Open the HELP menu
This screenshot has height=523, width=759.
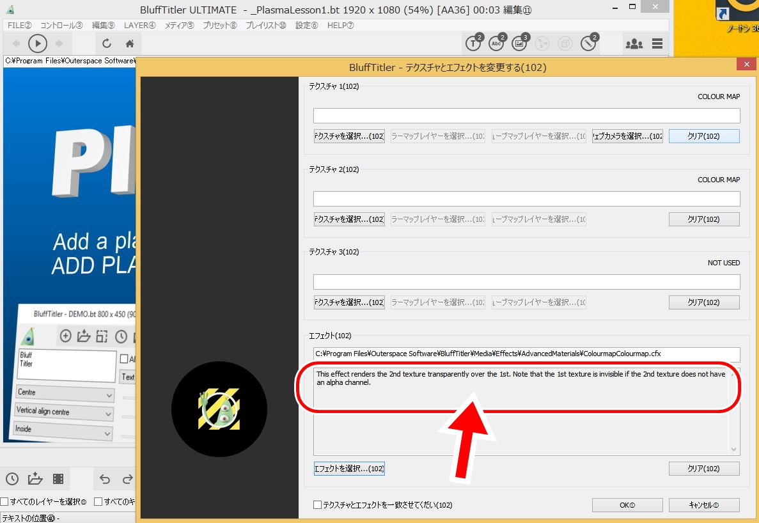[x=340, y=25]
